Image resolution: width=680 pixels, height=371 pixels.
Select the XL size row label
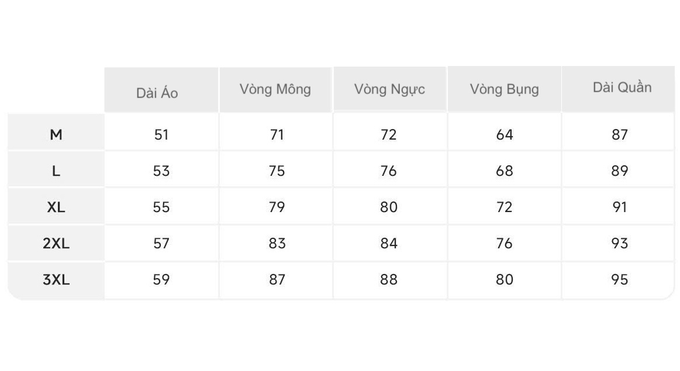56,207
